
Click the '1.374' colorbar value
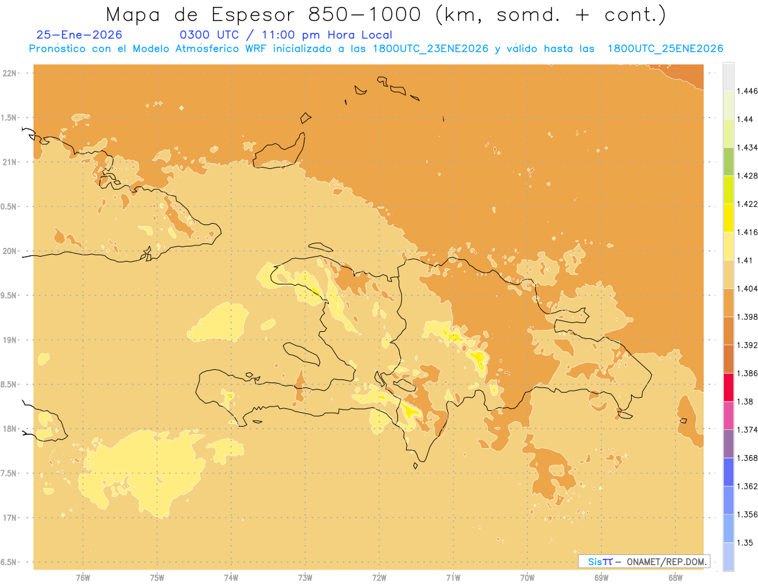pyautogui.click(x=748, y=430)
